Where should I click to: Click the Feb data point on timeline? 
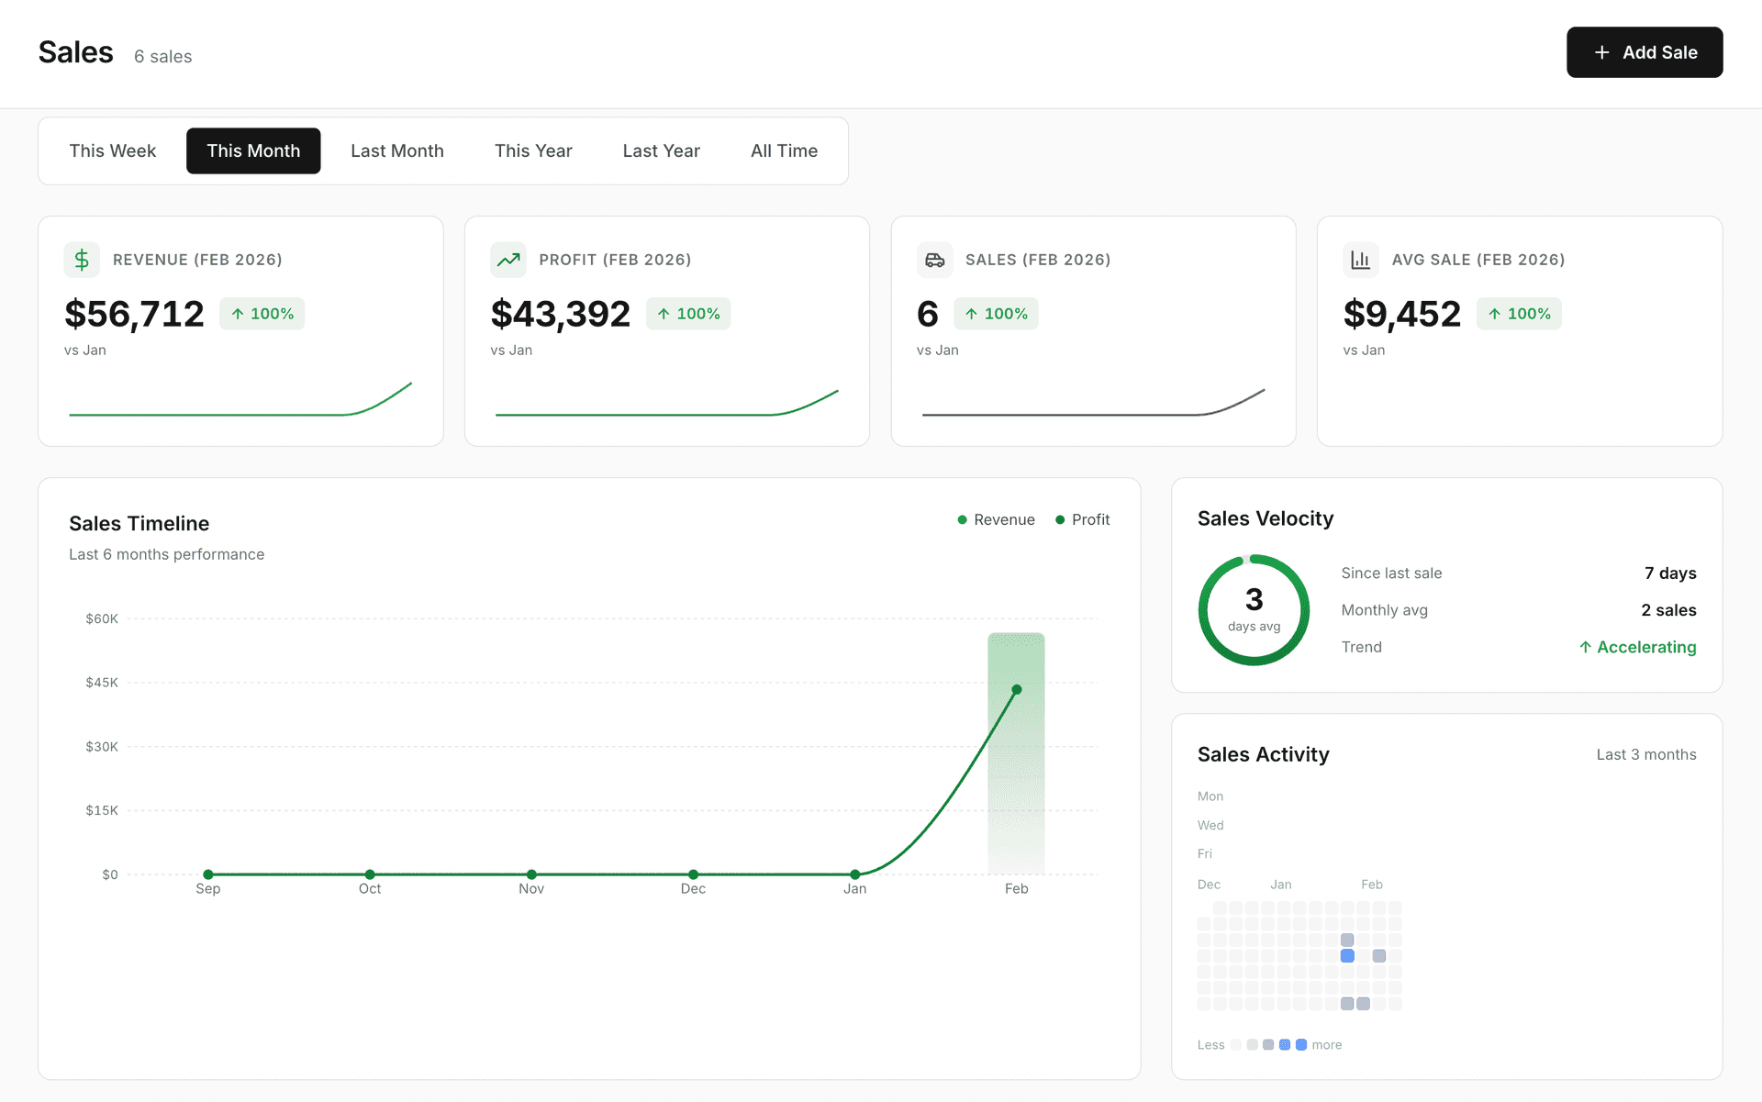[x=1016, y=689]
